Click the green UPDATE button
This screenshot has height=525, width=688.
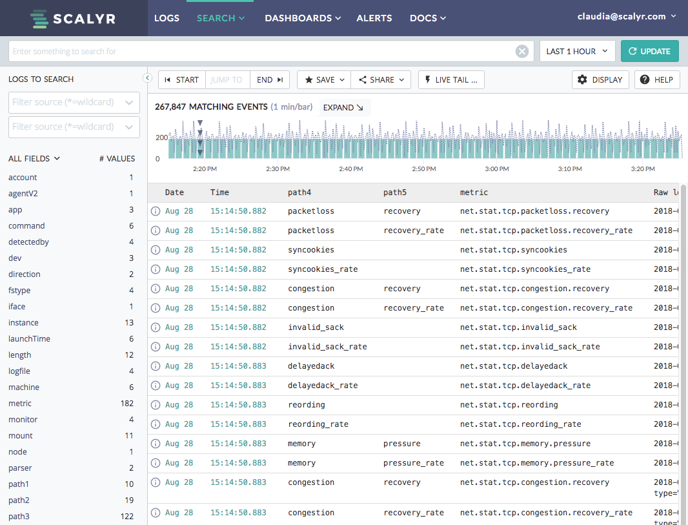point(650,52)
